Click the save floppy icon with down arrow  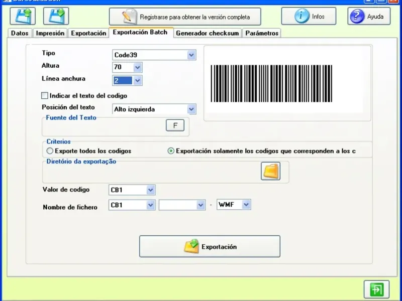point(56,16)
